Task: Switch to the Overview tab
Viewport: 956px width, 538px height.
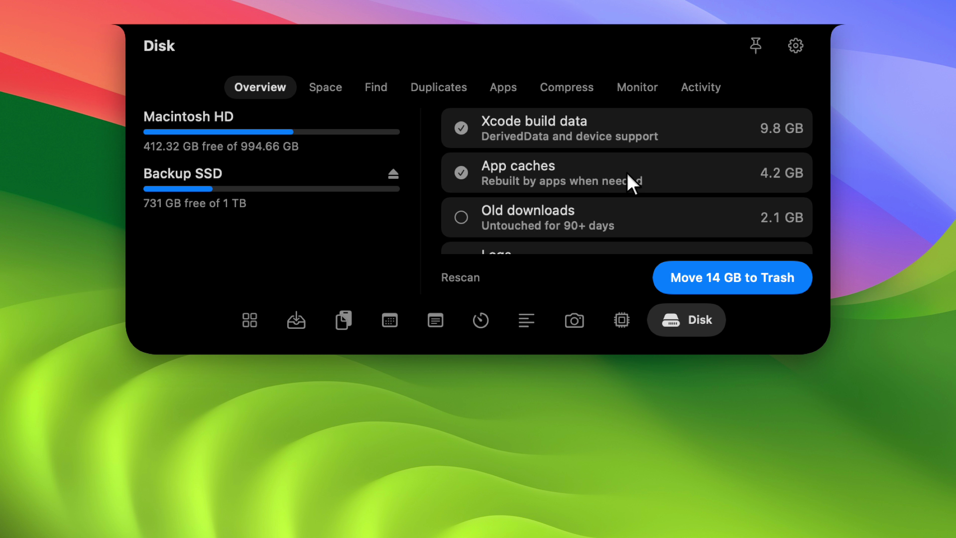Action: pos(260,87)
